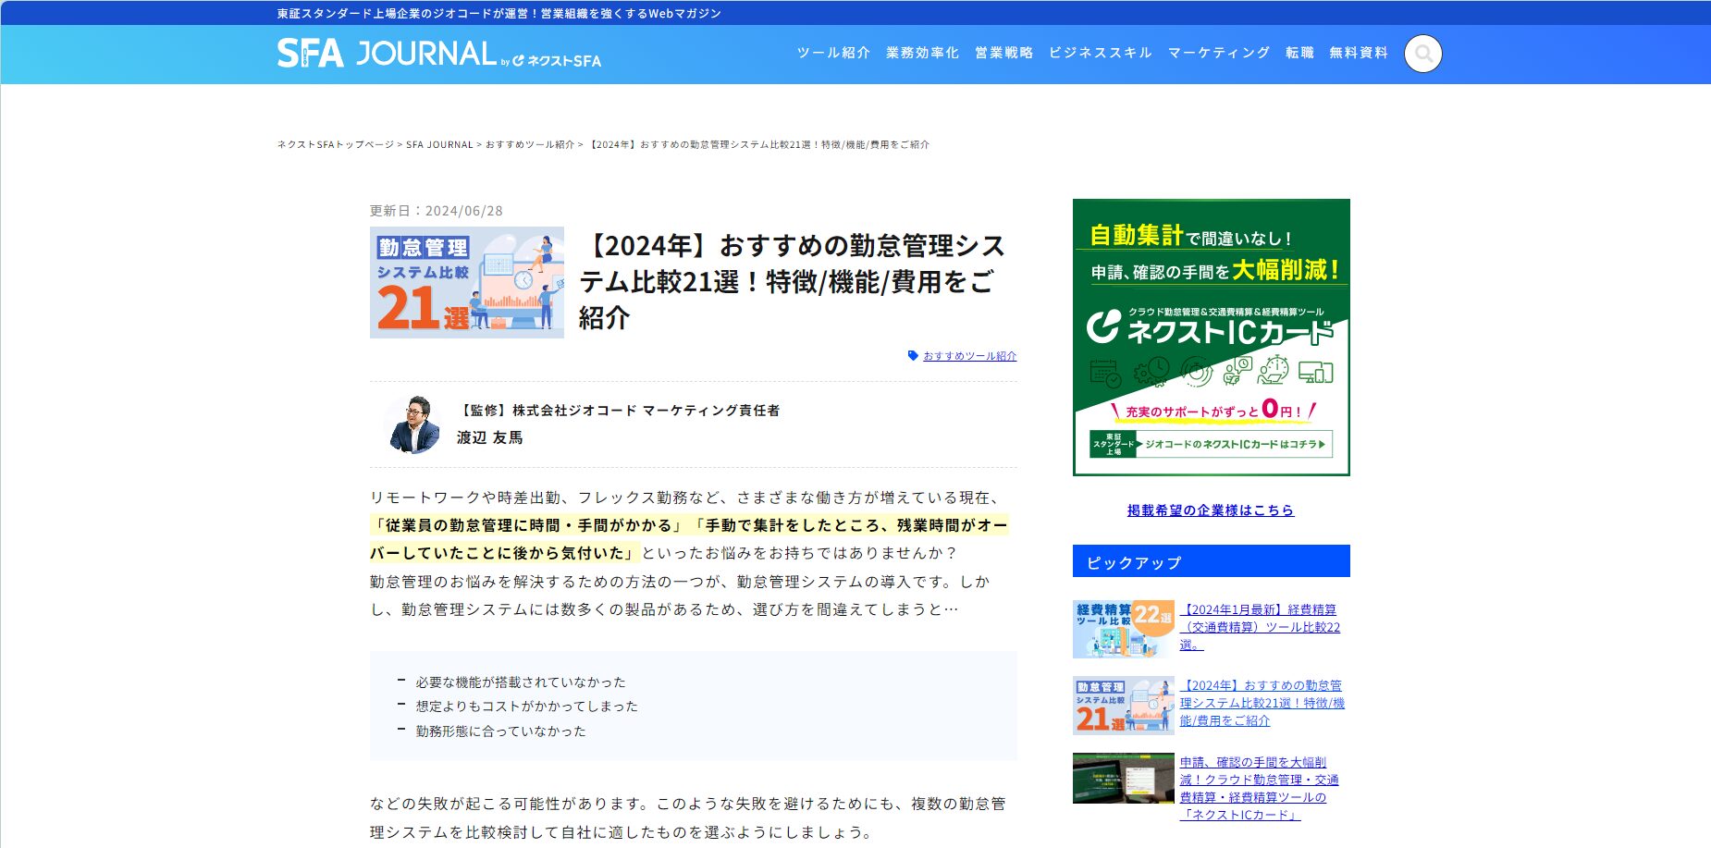Select 転職 in the top navigation
The height and width of the screenshot is (848, 1711).
[x=1299, y=53]
